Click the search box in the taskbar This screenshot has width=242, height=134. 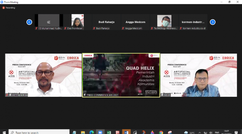[x=39, y=132]
